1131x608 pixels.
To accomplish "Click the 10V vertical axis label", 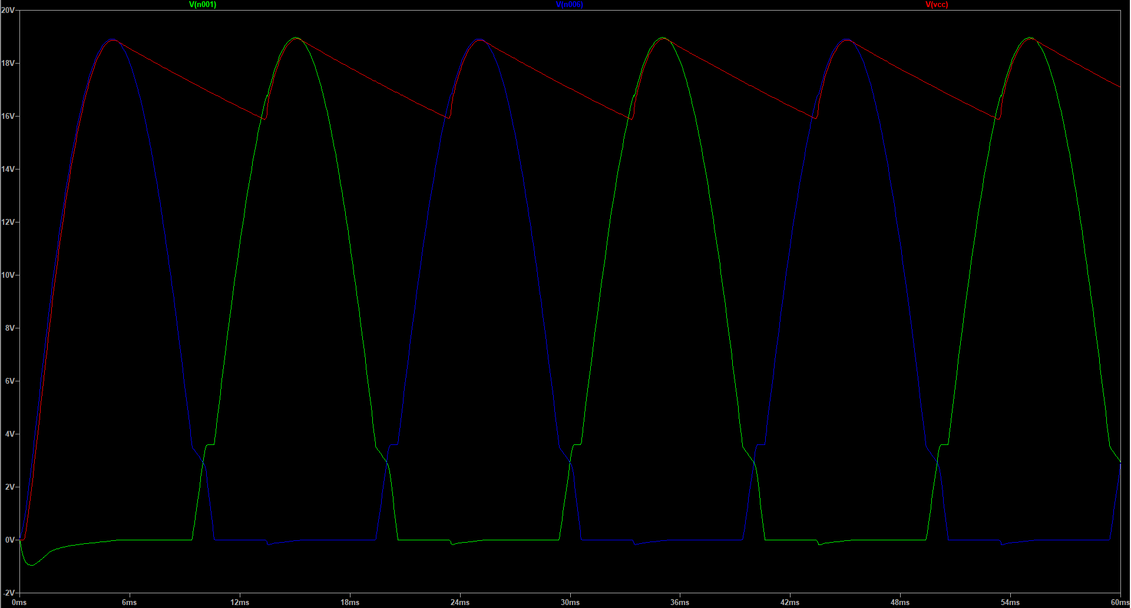I will point(8,275).
